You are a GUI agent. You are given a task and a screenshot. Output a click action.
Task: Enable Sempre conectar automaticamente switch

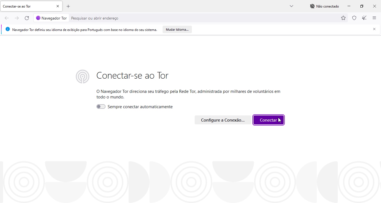pos(101,107)
